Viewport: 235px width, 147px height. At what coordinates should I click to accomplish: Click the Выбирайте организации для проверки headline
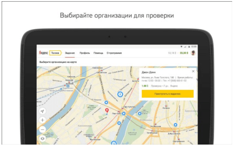pos(117,15)
